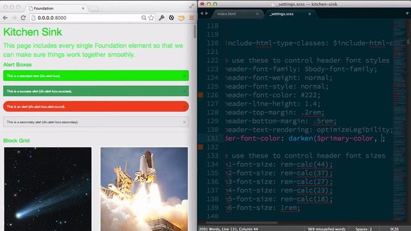The width and height of the screenshot is (411, 231).
Task: Click rem-calc(44) on line 134
Action: point(304,164)
